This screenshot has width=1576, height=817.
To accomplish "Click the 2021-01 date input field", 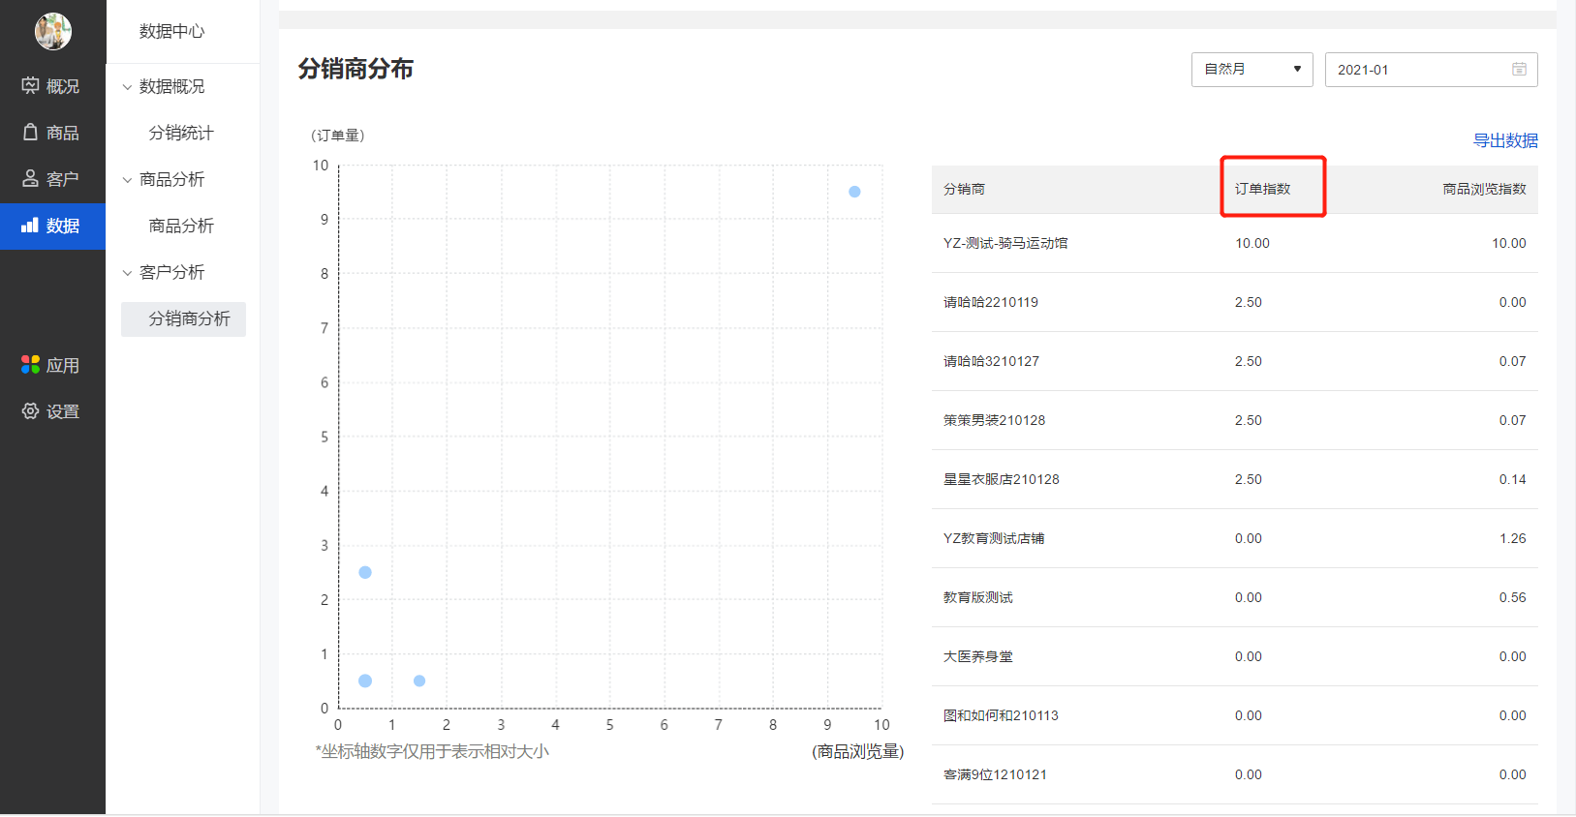I will (1431, 70).
